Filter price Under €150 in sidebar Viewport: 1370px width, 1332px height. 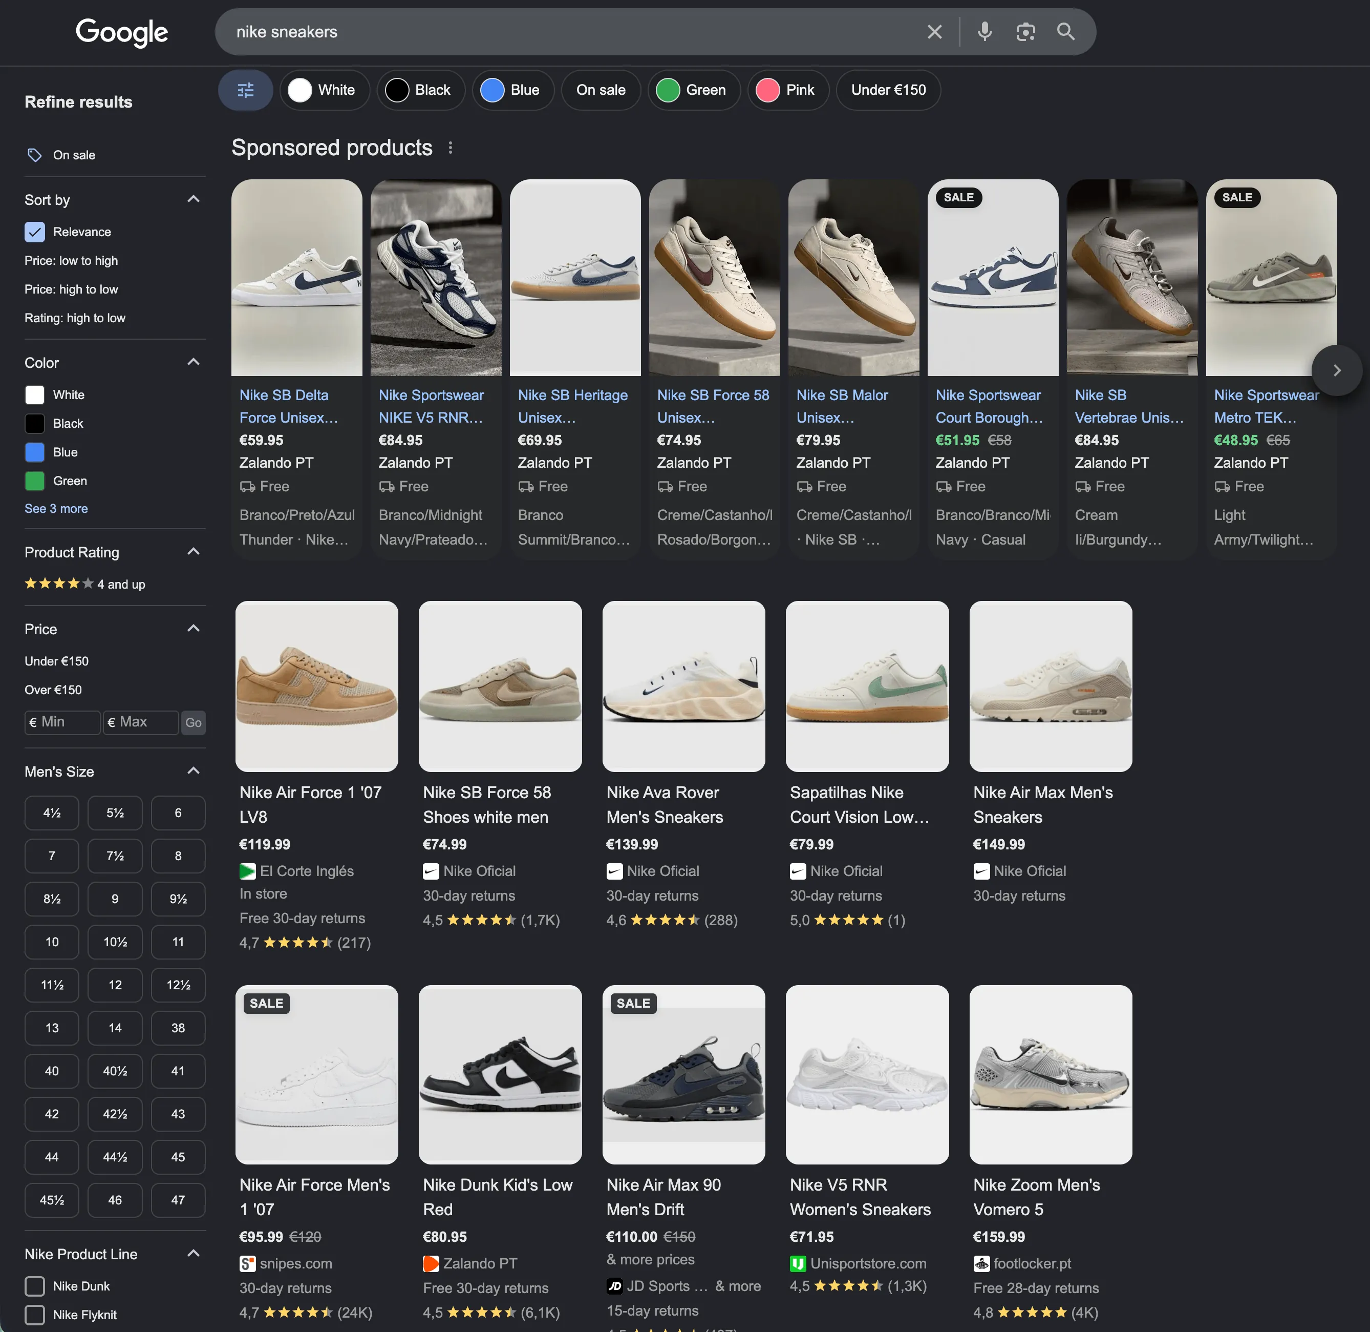coord(57,661)
